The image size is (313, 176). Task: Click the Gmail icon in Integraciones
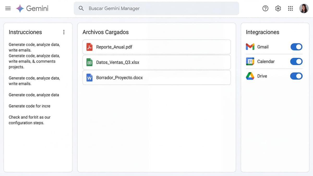(250, 47)
